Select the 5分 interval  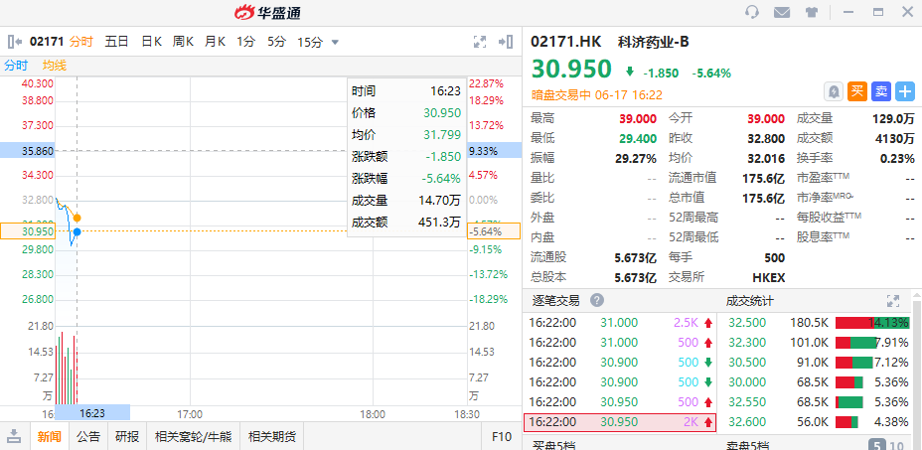(x=276, y=42)
